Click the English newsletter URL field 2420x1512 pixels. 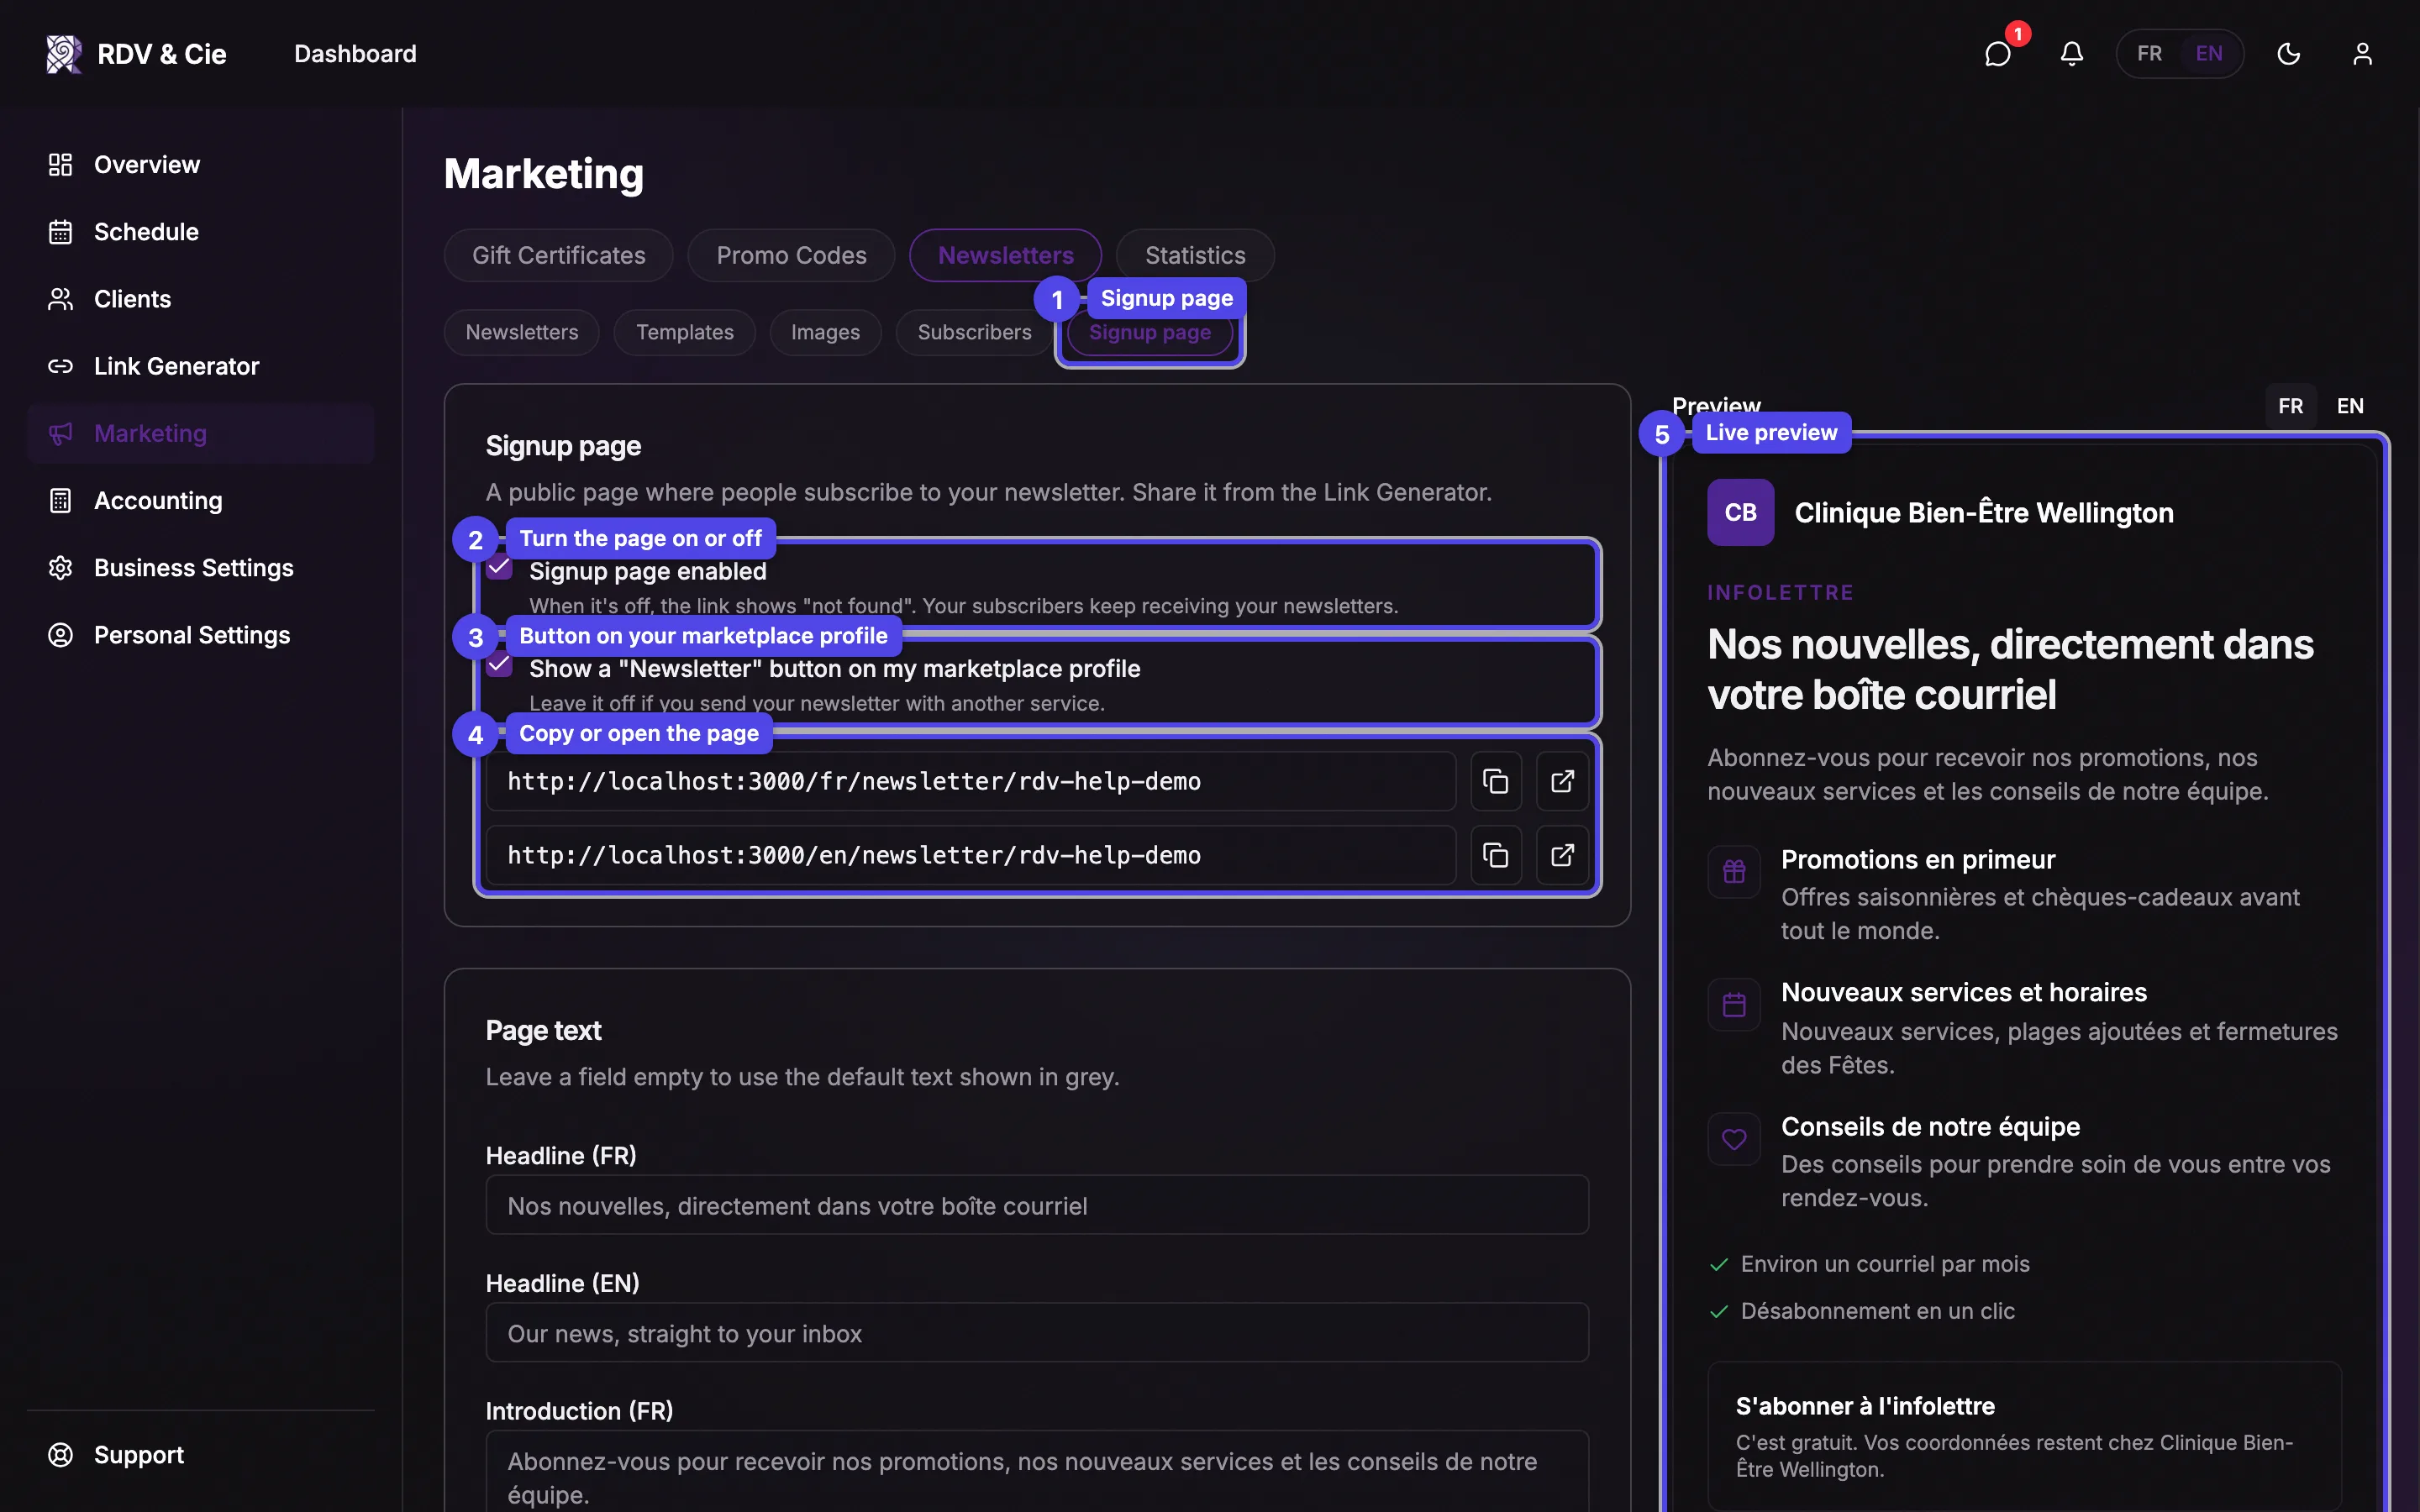pos(970,855)
